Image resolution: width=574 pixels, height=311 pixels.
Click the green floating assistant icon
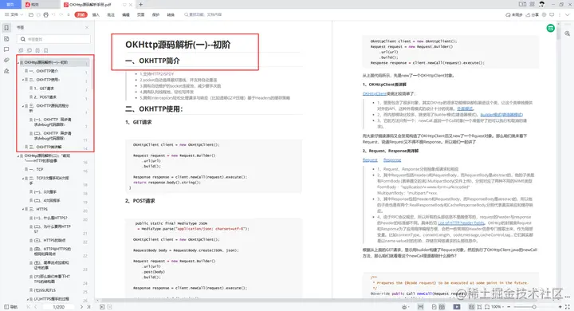[x=550, y=28]
